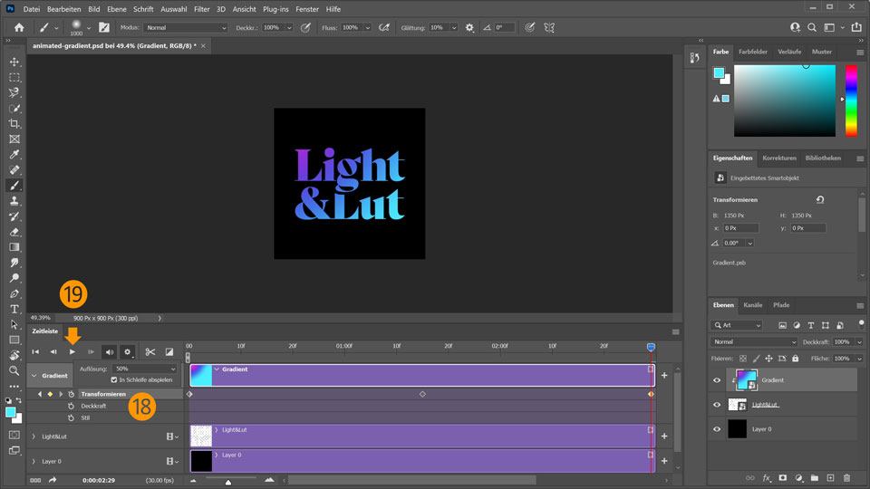This screenshot has width=870, height=489.
Task: Toggle visibility of Layer 0
Action: [717, 428]
